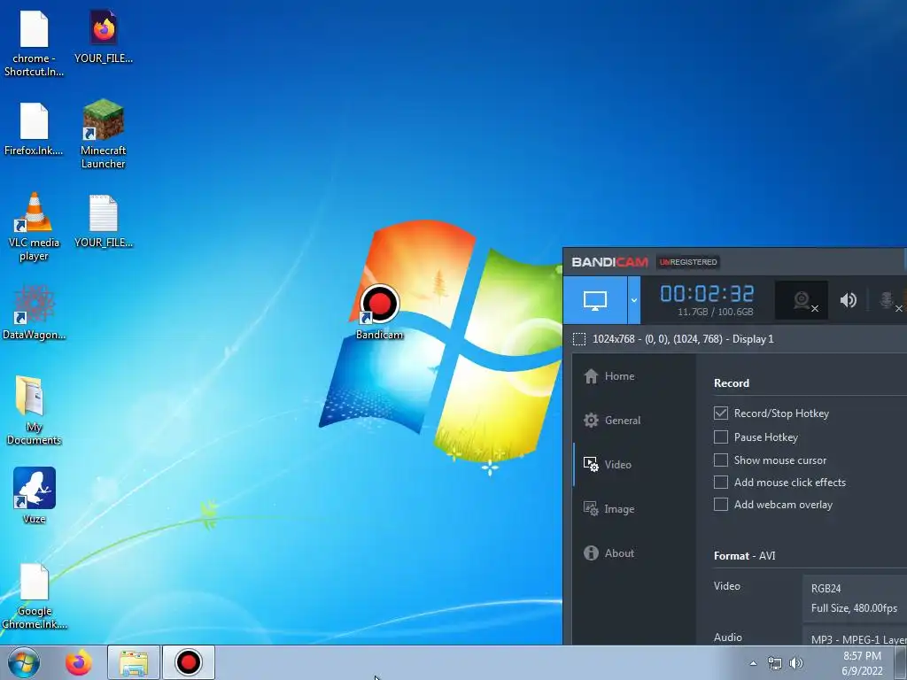Click the Show desktop button at taskbar end
The width and height of the screenshot is (907, 680).
pos(901,662)
